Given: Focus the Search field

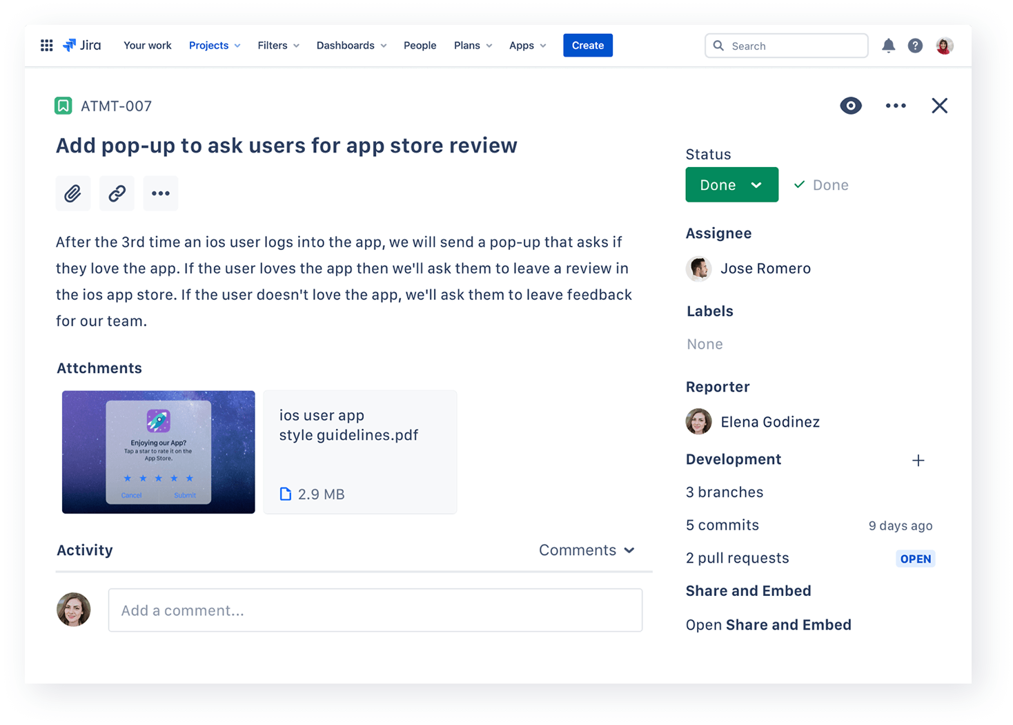Looking at the screenshot, I should click(787, 46).
